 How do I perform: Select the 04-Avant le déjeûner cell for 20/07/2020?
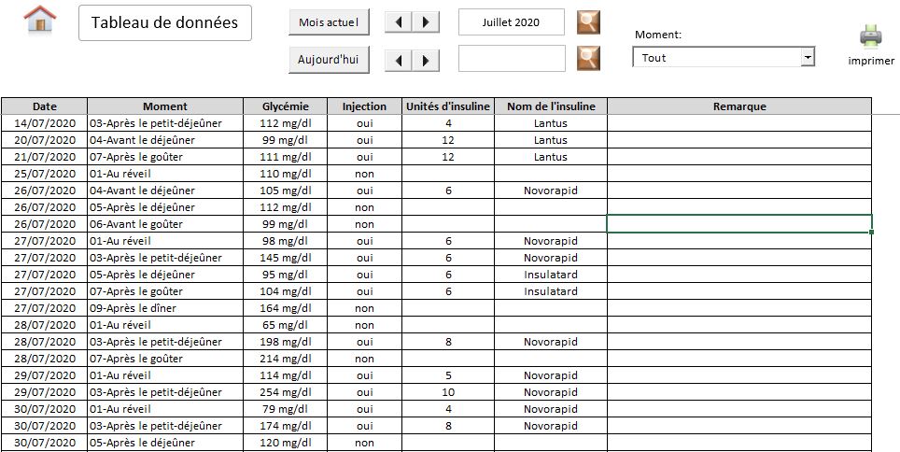coord(165,140)
